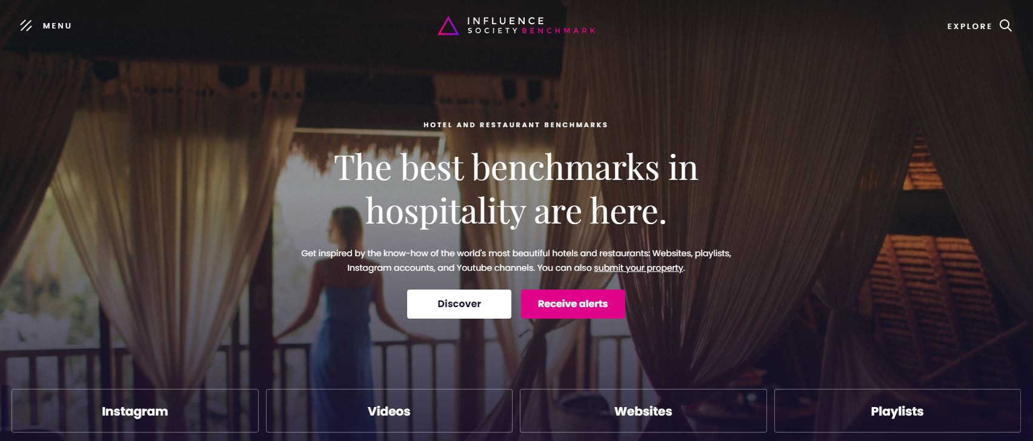Viewport: 1033px width, 441px height.
Task: Click the pink Receive alerts button
Action: 573,304
